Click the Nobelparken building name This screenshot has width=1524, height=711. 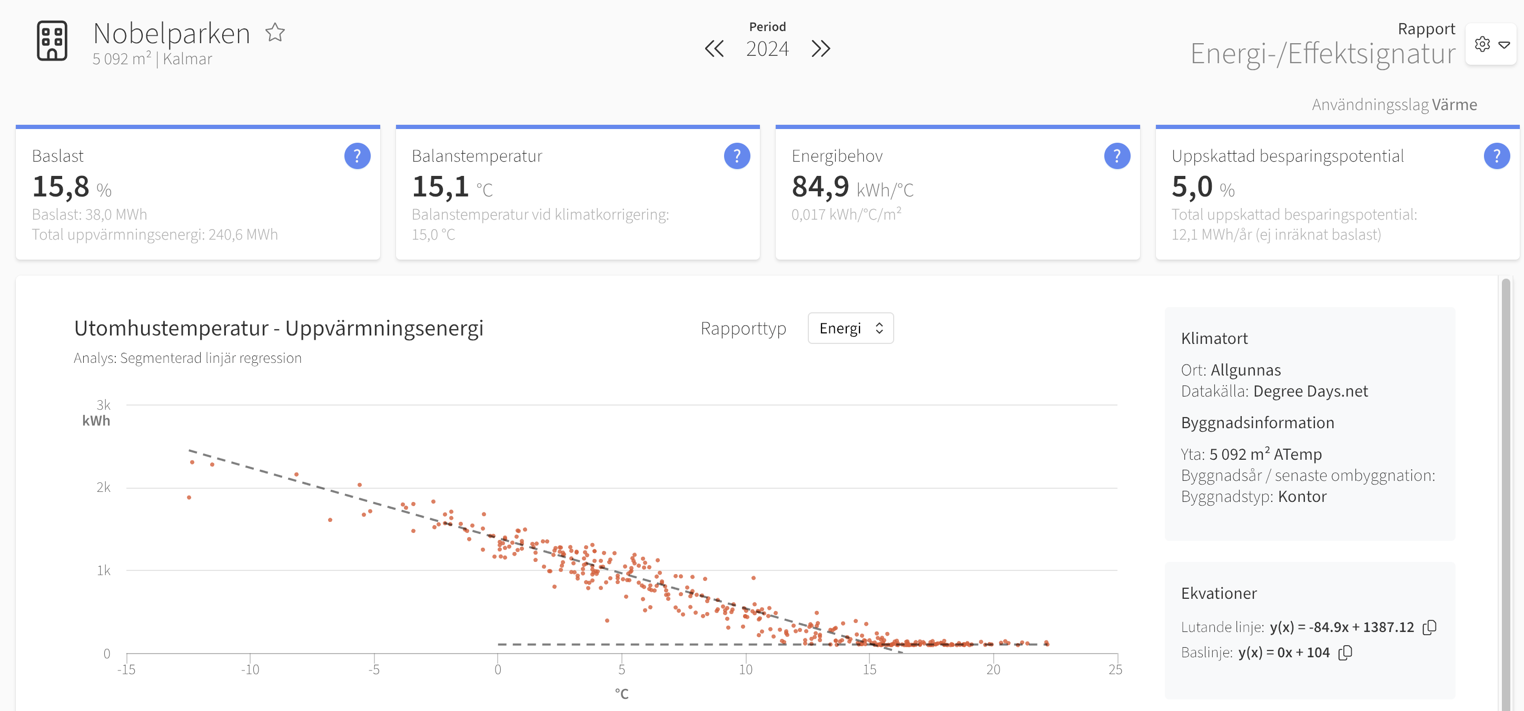point(172,33)
